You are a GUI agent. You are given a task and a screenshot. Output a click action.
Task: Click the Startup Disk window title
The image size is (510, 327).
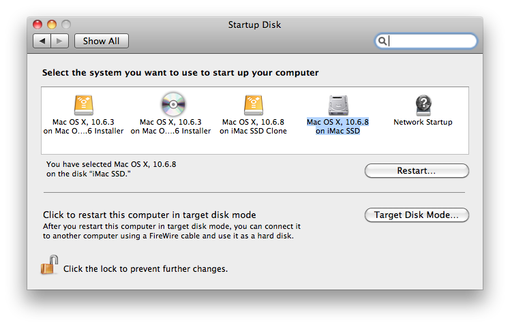click(254, 25)
